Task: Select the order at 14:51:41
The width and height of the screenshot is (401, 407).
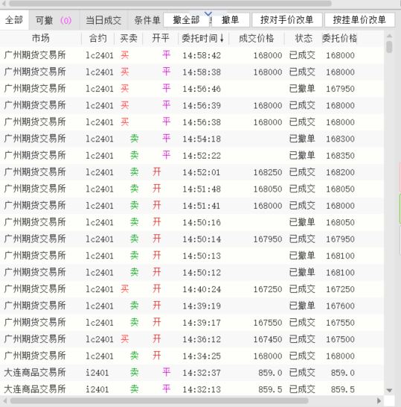Action: point(192,206)
